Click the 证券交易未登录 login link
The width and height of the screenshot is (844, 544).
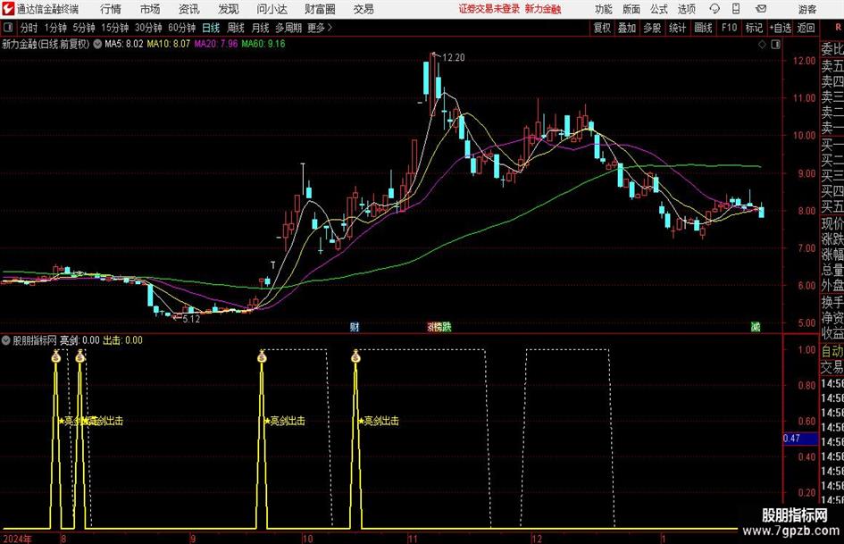pyautogui.click(x=489, y=9)
